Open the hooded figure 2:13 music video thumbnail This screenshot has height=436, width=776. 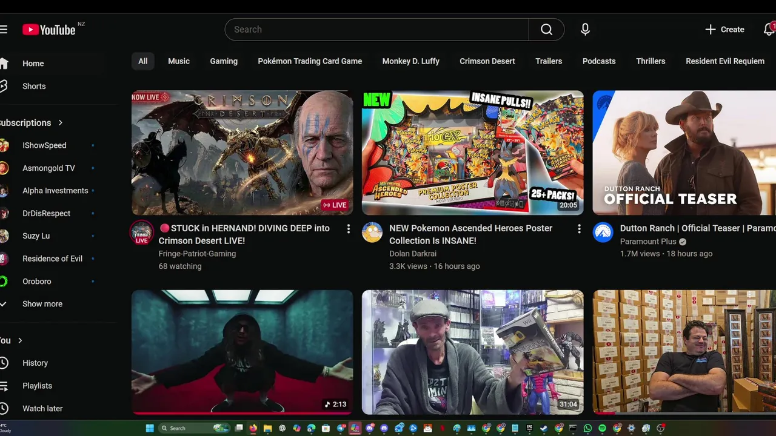point(242,352)
